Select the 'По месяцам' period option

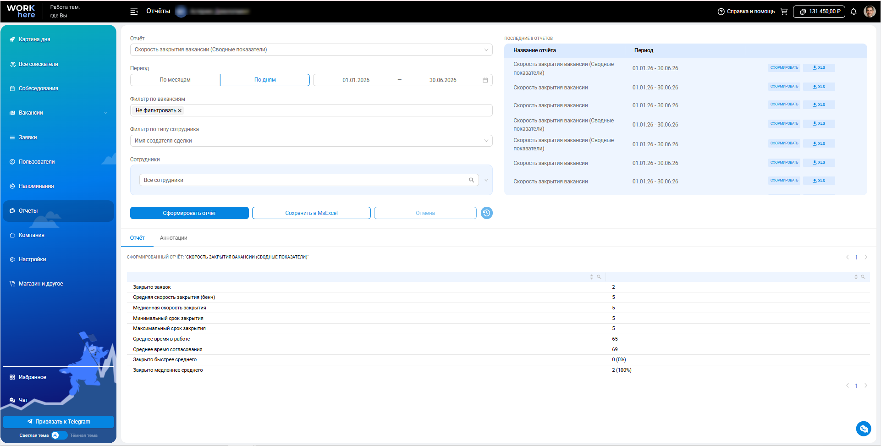point(175,80)
